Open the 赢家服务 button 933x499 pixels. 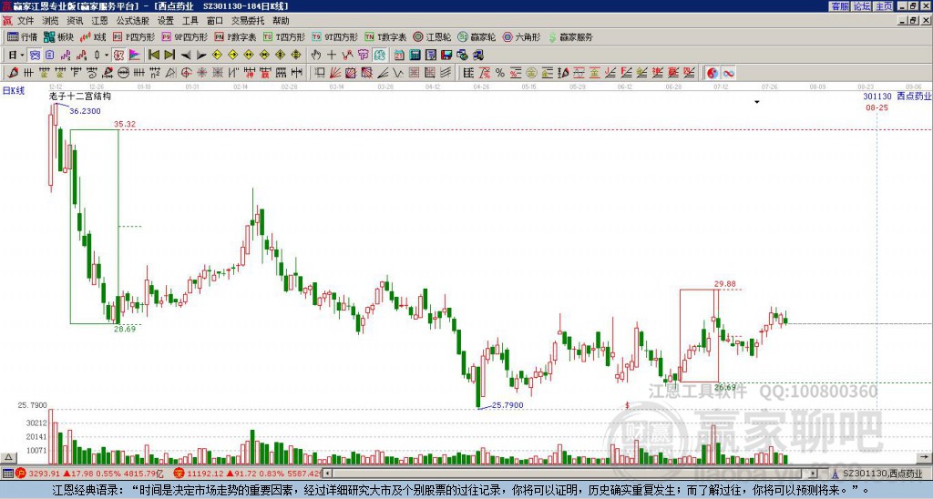[570, 36]
